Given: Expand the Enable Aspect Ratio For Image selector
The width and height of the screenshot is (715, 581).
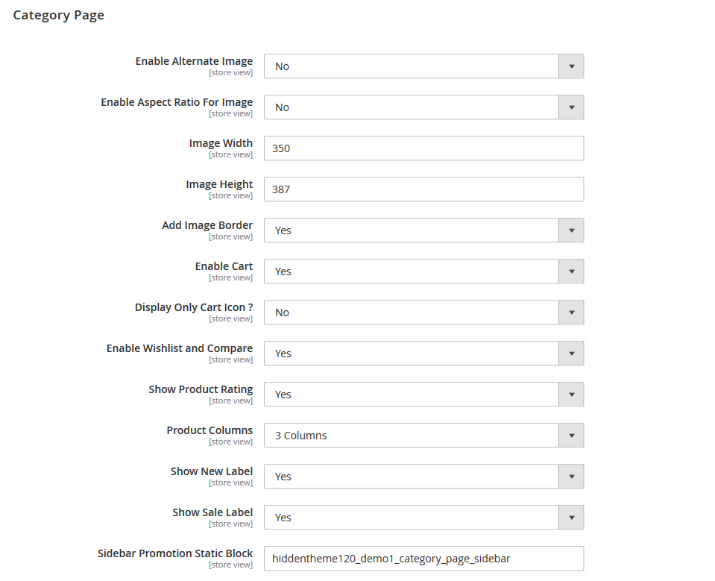Looking at the screenshot, I should (x=571, y=107).
